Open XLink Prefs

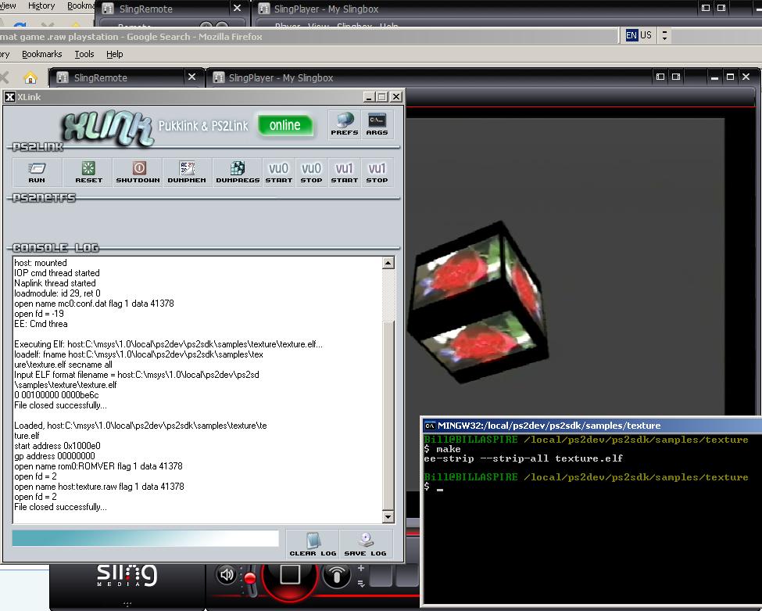344,124
